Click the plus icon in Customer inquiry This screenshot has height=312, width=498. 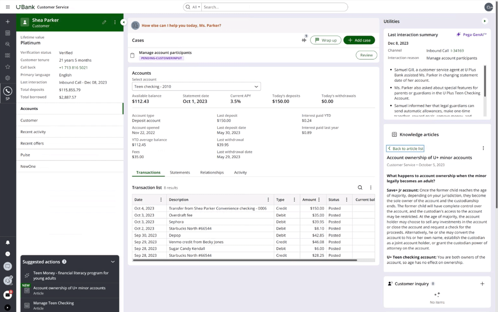[482, 284]
